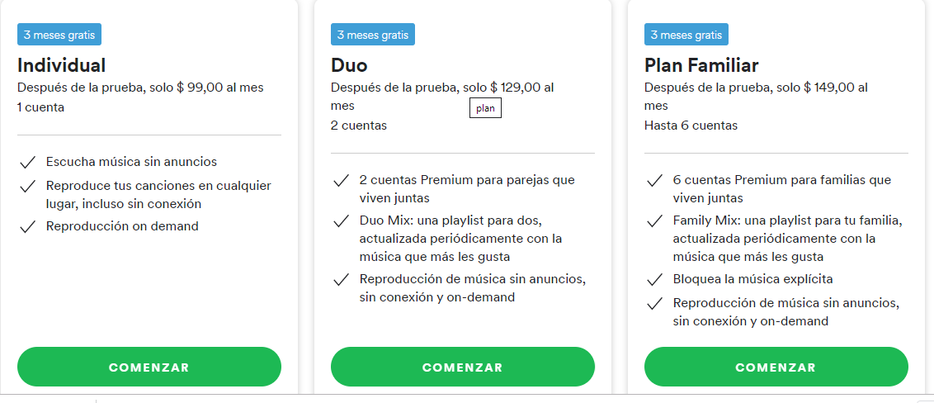Screen dimensions: 934x403
Task: Click checkmark next to "Reproducción on demand"
Action: (28, 227)
